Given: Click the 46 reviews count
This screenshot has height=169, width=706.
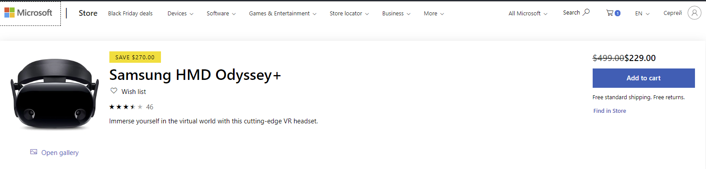Looking at the screenshot, I should point(150,107).
